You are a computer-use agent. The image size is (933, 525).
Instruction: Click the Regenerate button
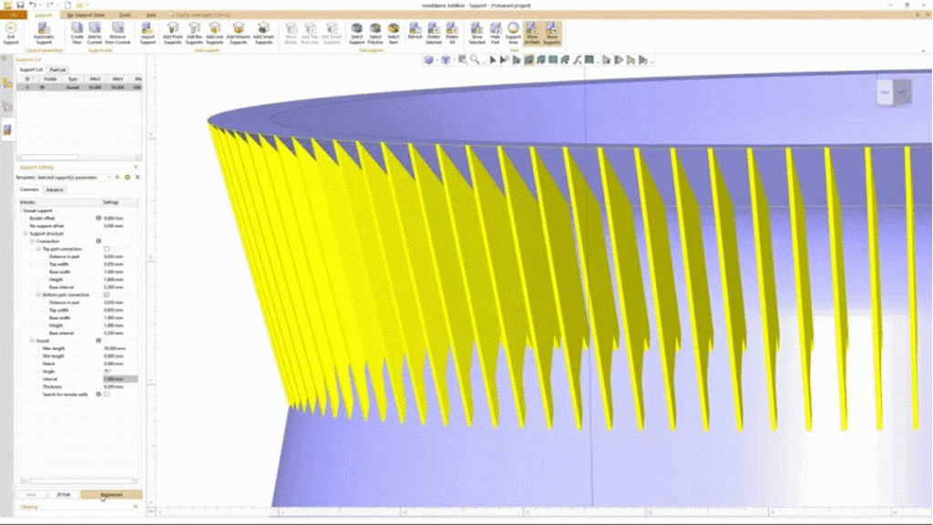pos(111,495)
